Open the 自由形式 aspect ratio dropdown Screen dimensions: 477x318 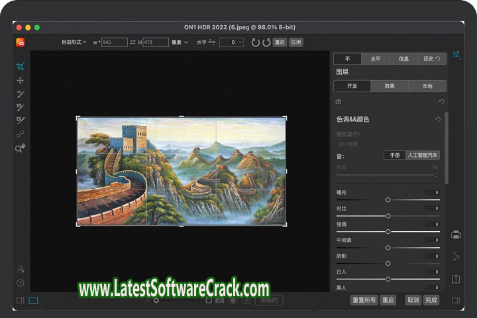click(x=74, y=42)
